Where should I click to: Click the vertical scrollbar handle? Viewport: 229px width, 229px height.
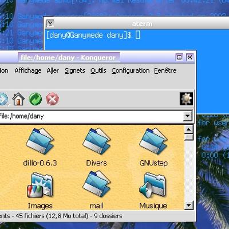[189, 137]
